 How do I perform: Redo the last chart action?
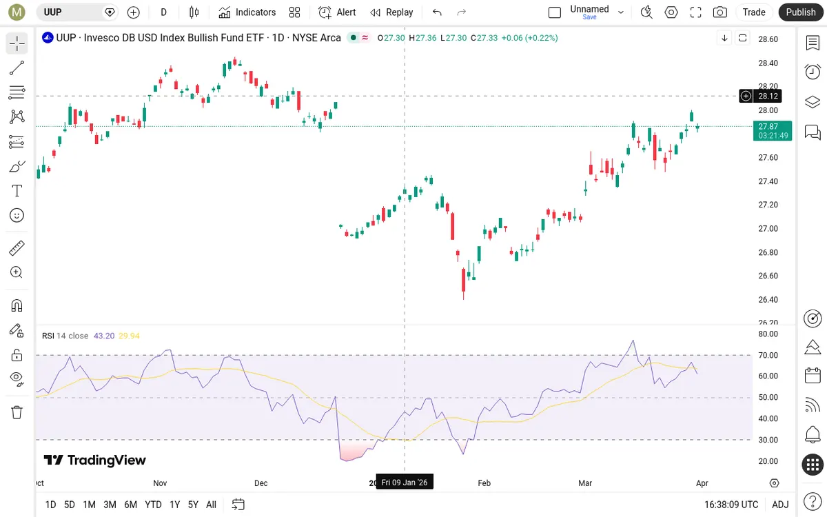[462, 12]
